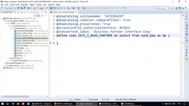Open the External Tools dropdown arrow
The image size is (189, 106).
click(87, 8)
